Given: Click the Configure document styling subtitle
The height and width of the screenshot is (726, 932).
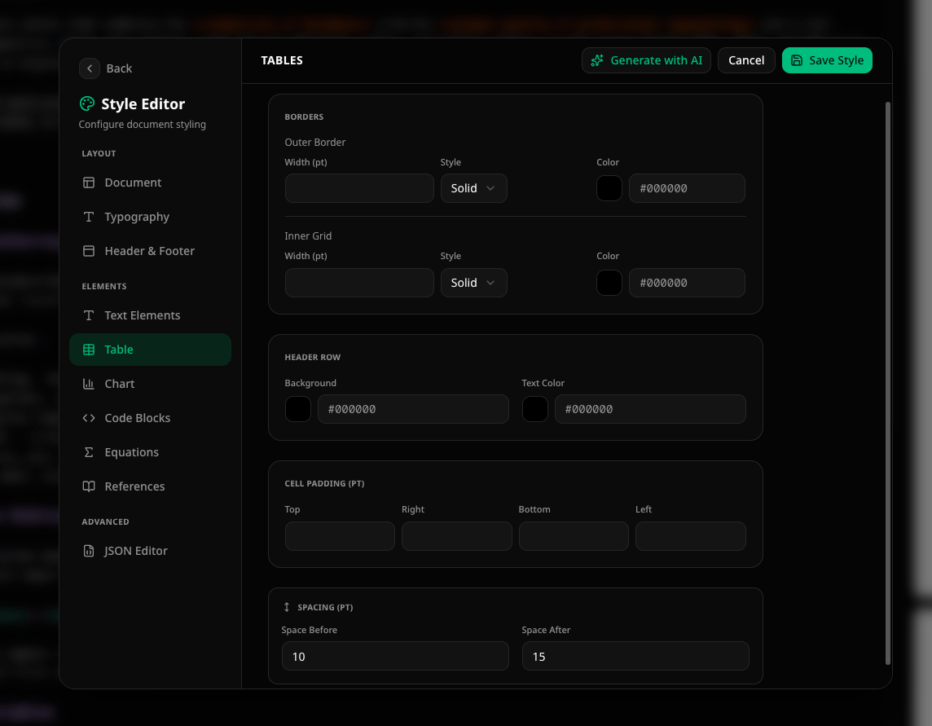Looking at the screenshot, I should [142, 125].
